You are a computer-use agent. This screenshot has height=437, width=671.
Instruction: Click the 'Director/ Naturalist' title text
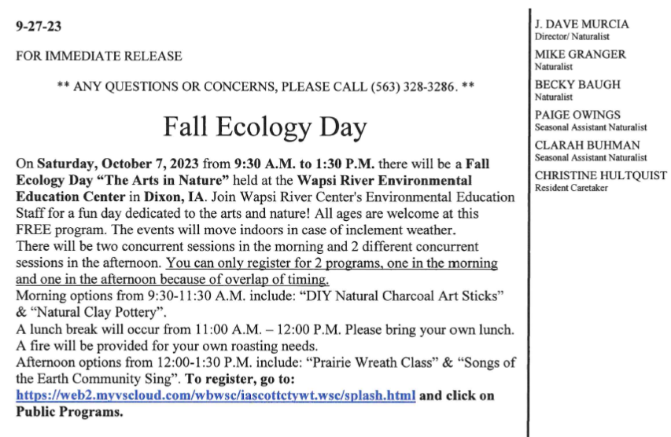pos(572,37)
